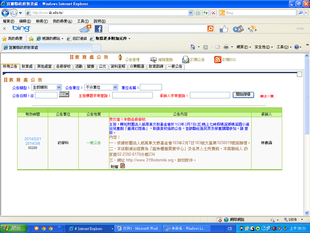The width and height of the screenshot is (310, 233).
Task: Open the zoom level 100% dropdown
Action: click(302, 219)
